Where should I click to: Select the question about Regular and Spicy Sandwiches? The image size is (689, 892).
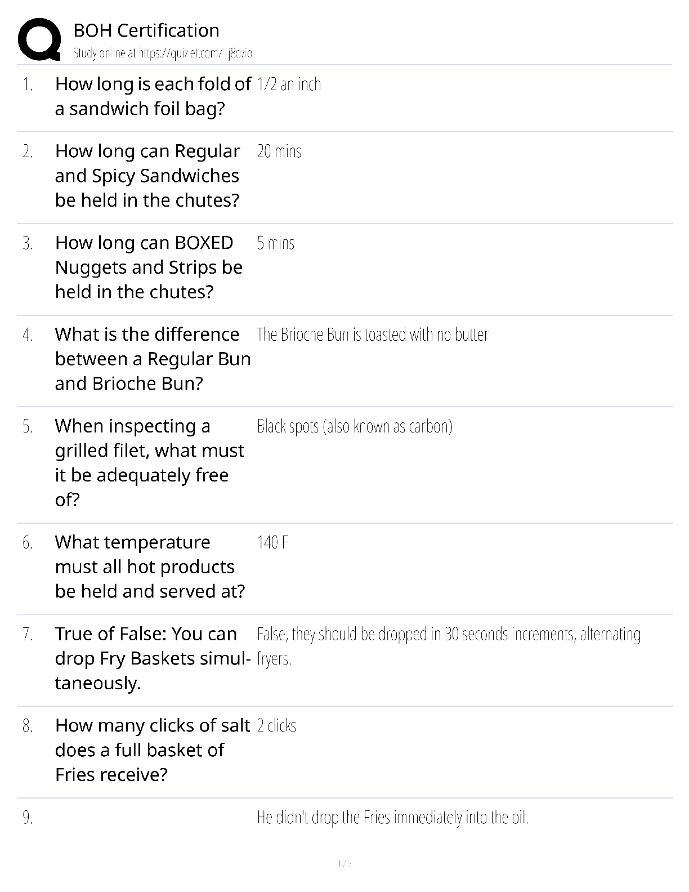point(147,176)
